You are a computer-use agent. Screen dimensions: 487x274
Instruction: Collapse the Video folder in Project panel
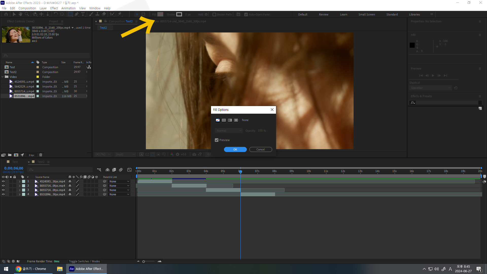[x=3, y=77]
